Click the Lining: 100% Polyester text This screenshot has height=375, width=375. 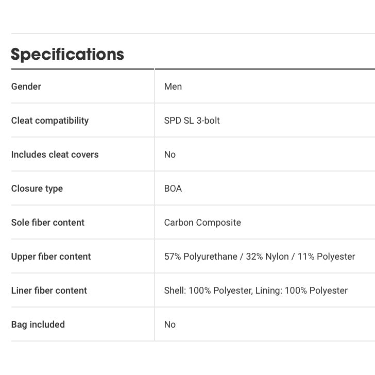(x=303, y=291)
